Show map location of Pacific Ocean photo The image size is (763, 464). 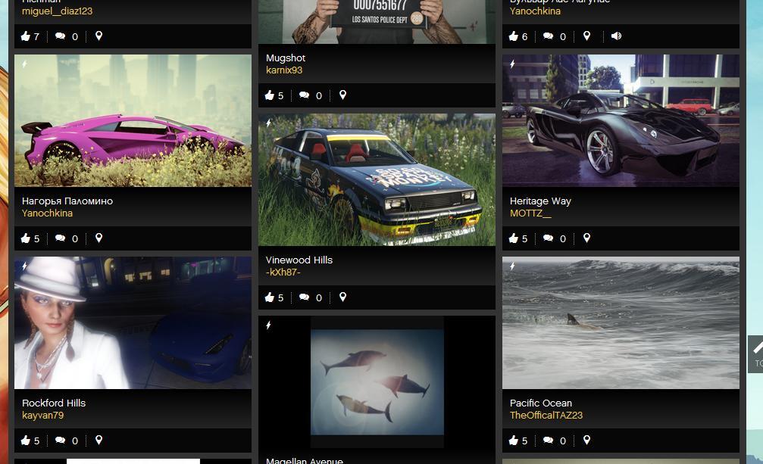coord(587,441)
